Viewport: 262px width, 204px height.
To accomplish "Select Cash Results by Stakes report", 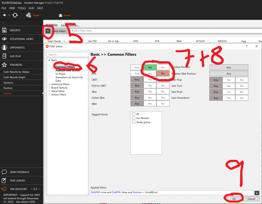I will (x=16, y=72).
